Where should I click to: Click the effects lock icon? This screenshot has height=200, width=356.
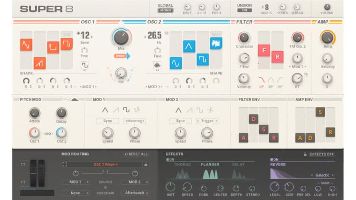305,154
